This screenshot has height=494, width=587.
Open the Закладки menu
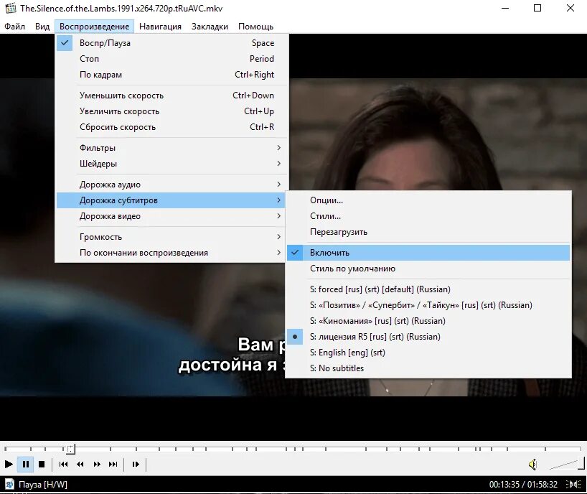point(210,27)
